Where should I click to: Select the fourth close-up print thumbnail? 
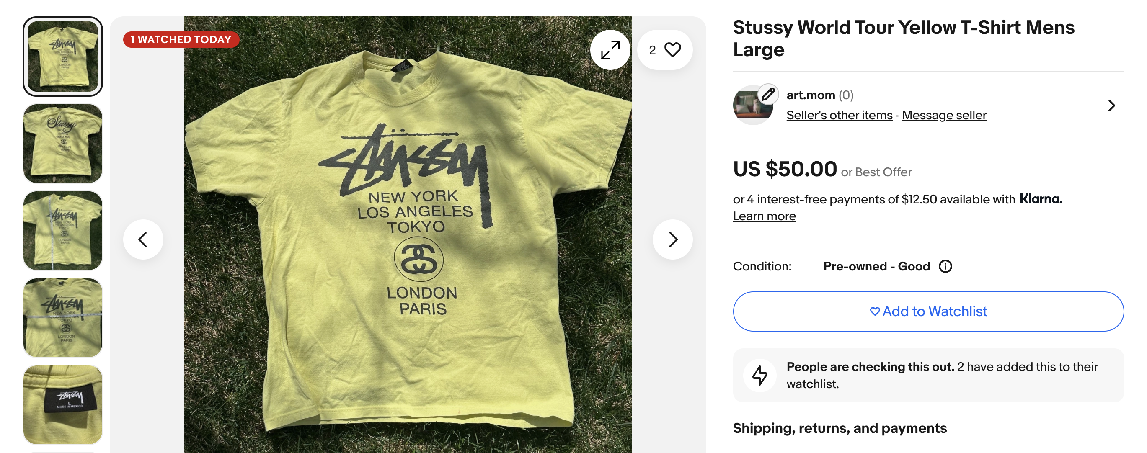point(63,318)
